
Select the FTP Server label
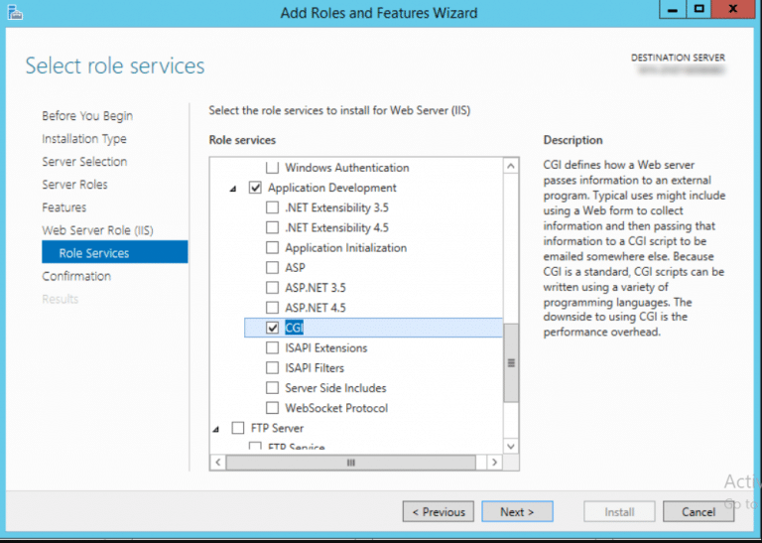tap(277, 428)
